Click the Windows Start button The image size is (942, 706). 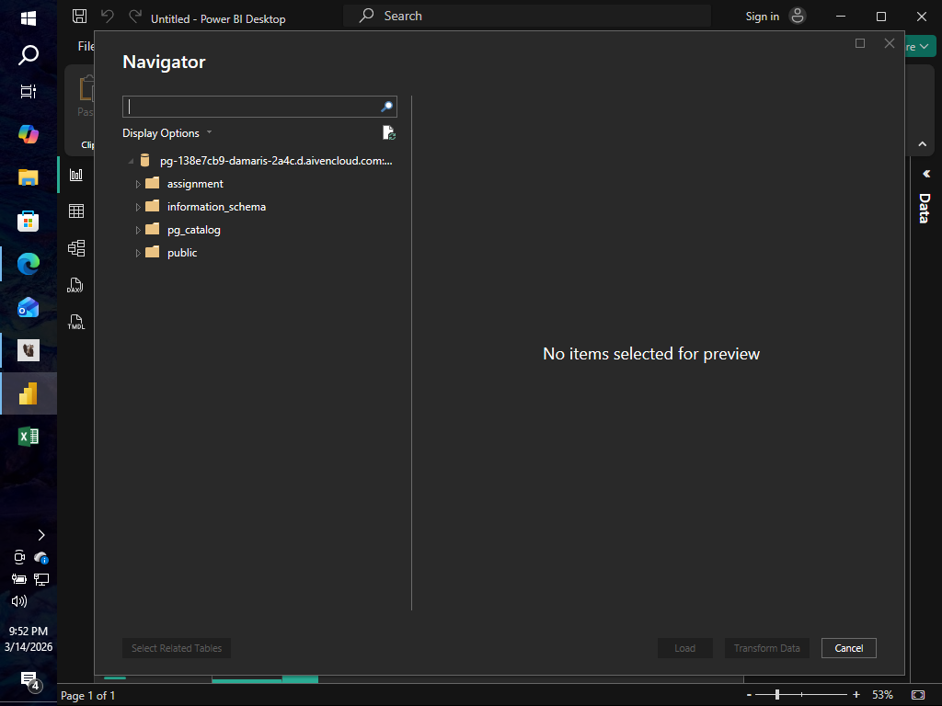coord(29,18)
